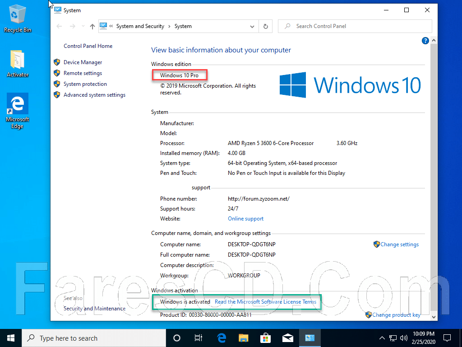Select the forum.zyzoom.net phone number text

tap(259, 199)
